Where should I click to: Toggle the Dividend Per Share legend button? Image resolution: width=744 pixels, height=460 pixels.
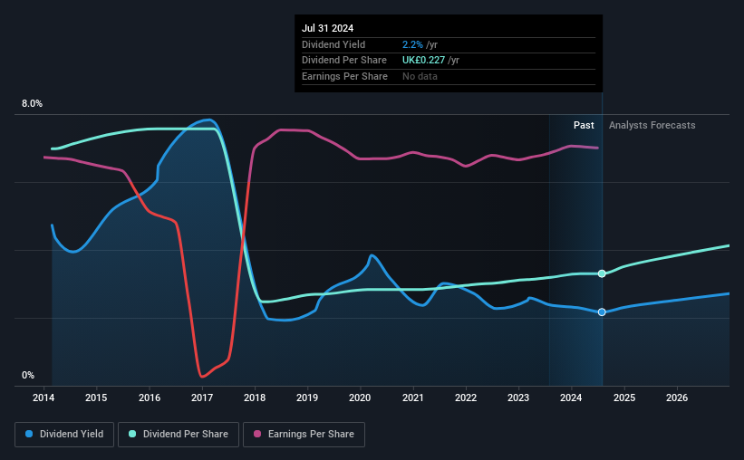click(179, 435)
